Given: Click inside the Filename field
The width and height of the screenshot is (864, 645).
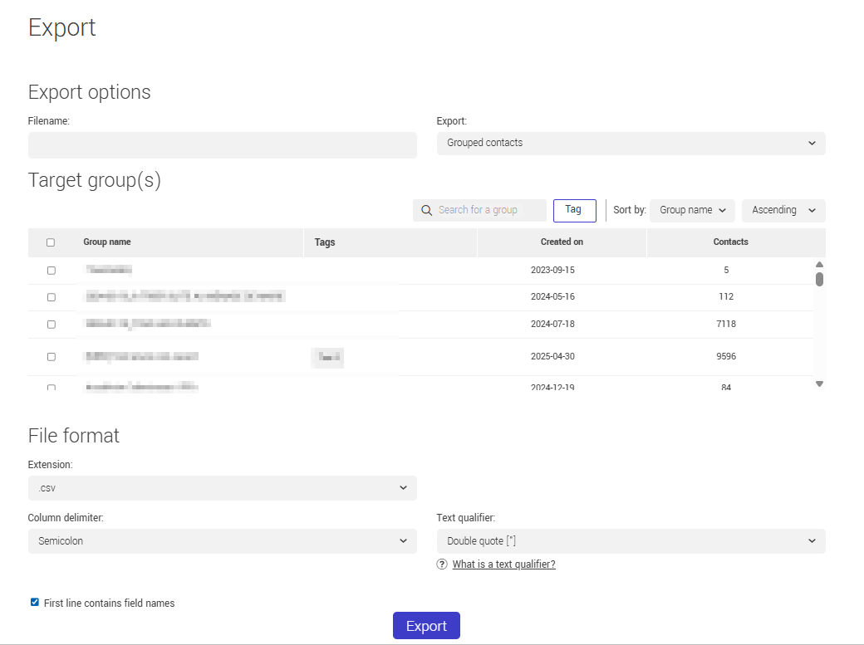Looking at the screenshot, I should pyautogui.click(x=222, y=144).
